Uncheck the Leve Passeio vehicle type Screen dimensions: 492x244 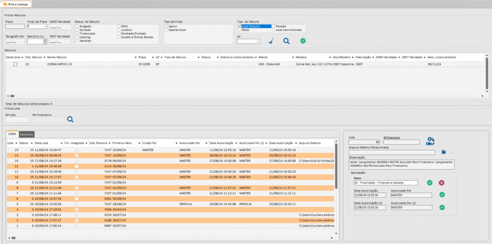(x=239, y=26)
